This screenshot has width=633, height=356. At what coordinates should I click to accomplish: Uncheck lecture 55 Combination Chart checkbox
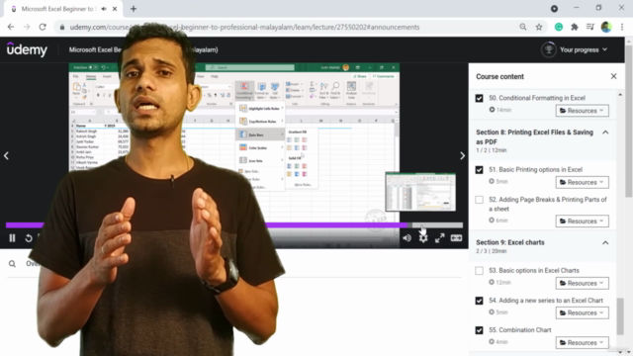(479, 330)
